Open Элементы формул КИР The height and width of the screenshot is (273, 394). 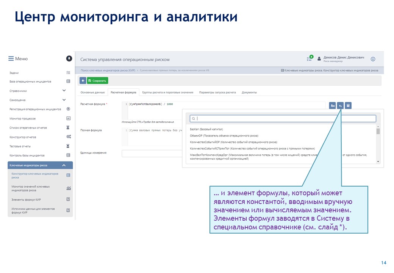pos(26,200)
